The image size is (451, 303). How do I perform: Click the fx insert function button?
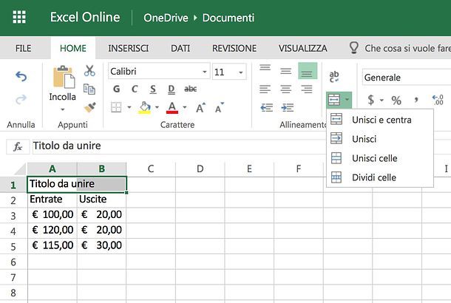[18, 146]
